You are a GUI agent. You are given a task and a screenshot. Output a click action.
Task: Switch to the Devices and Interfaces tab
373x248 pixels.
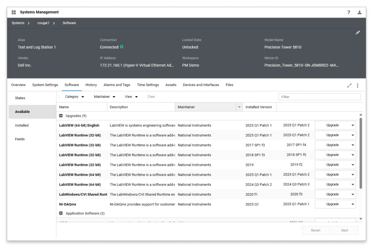[x=201, y=85]
